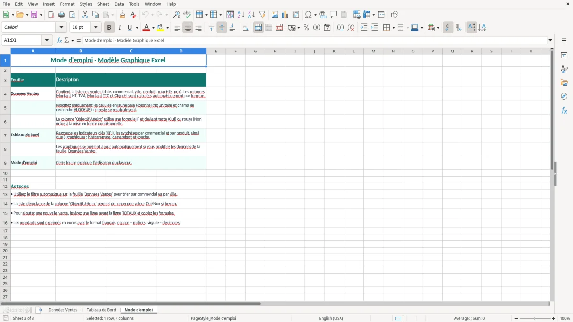Open the background color dropdown arrow
The height and width of the screenshot is (322, 573).
pyautogui.click(x=168, y=28)
